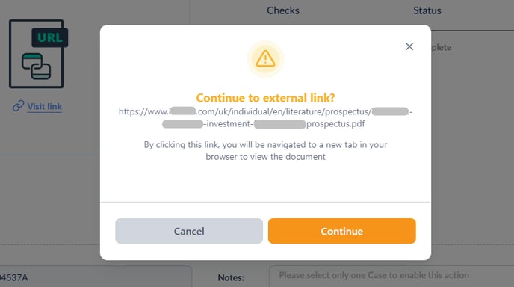
Task: Click the 'Continue to external link?' heading
Action: click(x=265, y=98)
